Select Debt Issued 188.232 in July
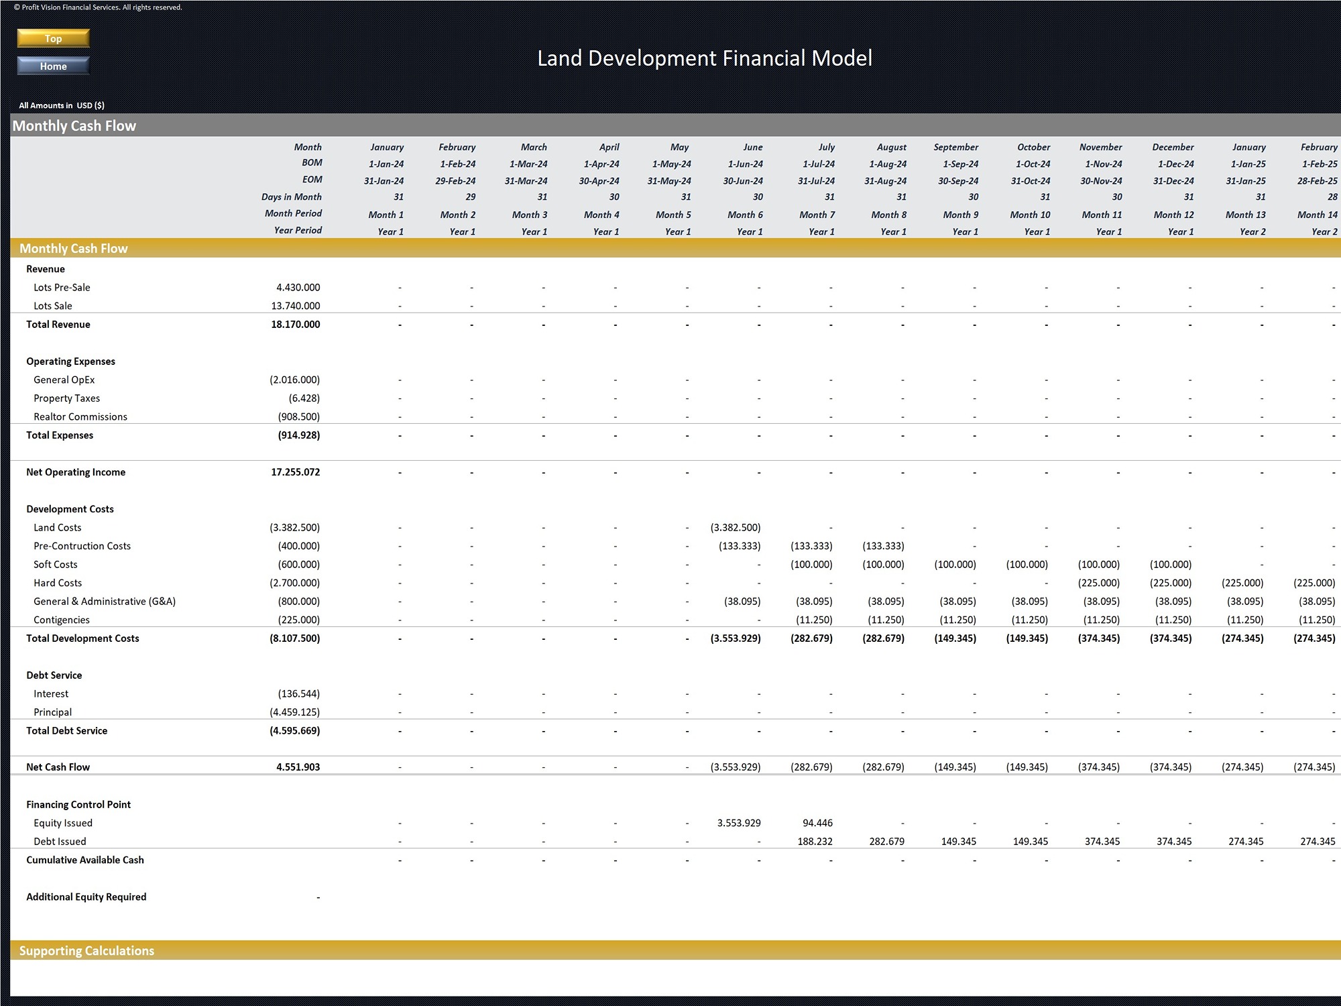Screen dimensions: 1341x1006 pos(815,842)
